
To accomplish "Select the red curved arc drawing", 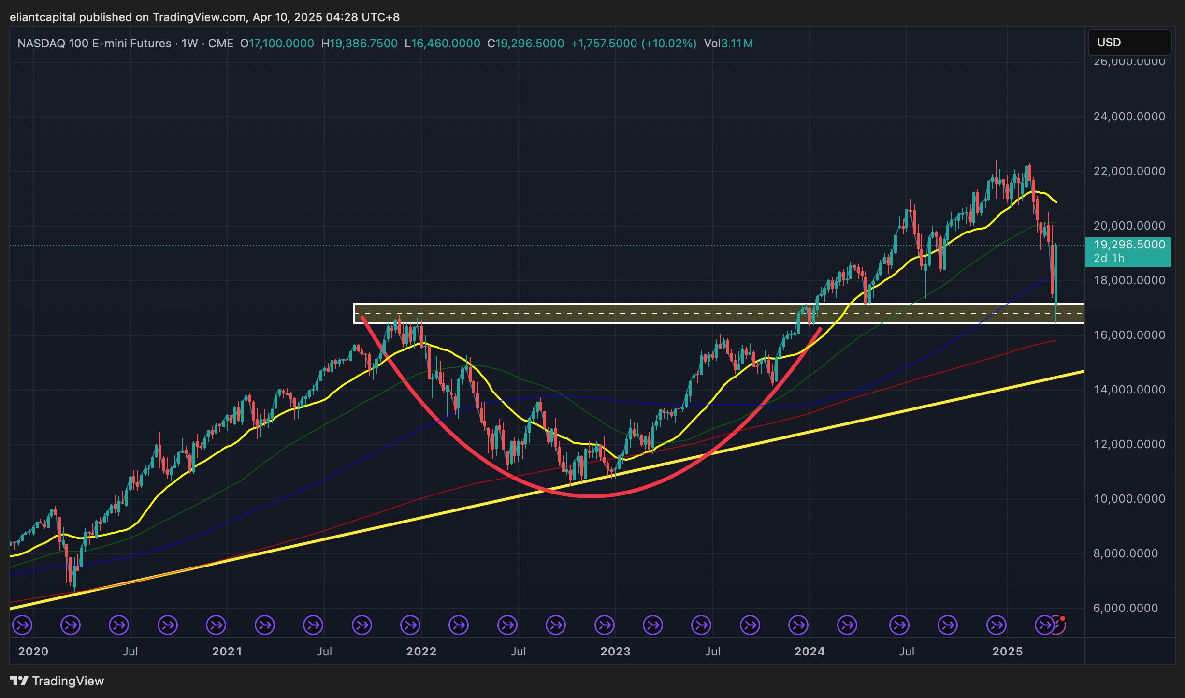I will pos(591,495).
